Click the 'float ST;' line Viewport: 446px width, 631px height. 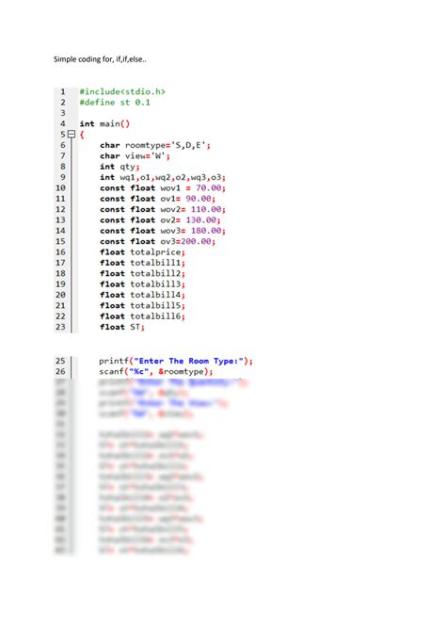[x=122, y=327]
